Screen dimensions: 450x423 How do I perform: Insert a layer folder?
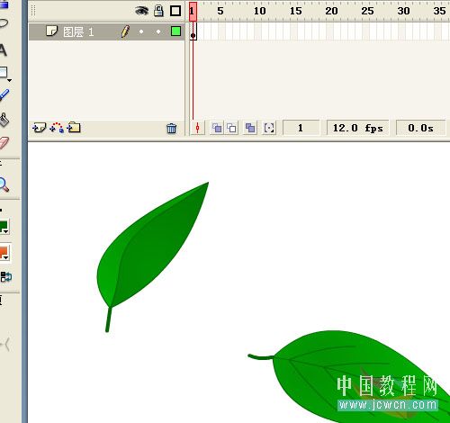point(74,128)
